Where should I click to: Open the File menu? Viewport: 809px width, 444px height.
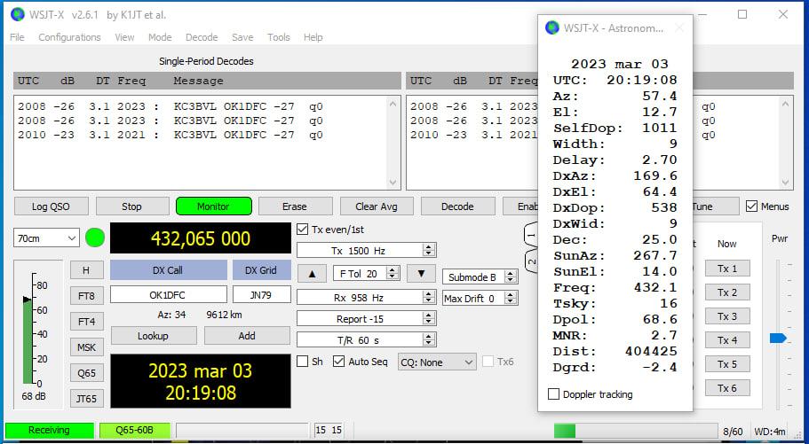coord(17,37)
